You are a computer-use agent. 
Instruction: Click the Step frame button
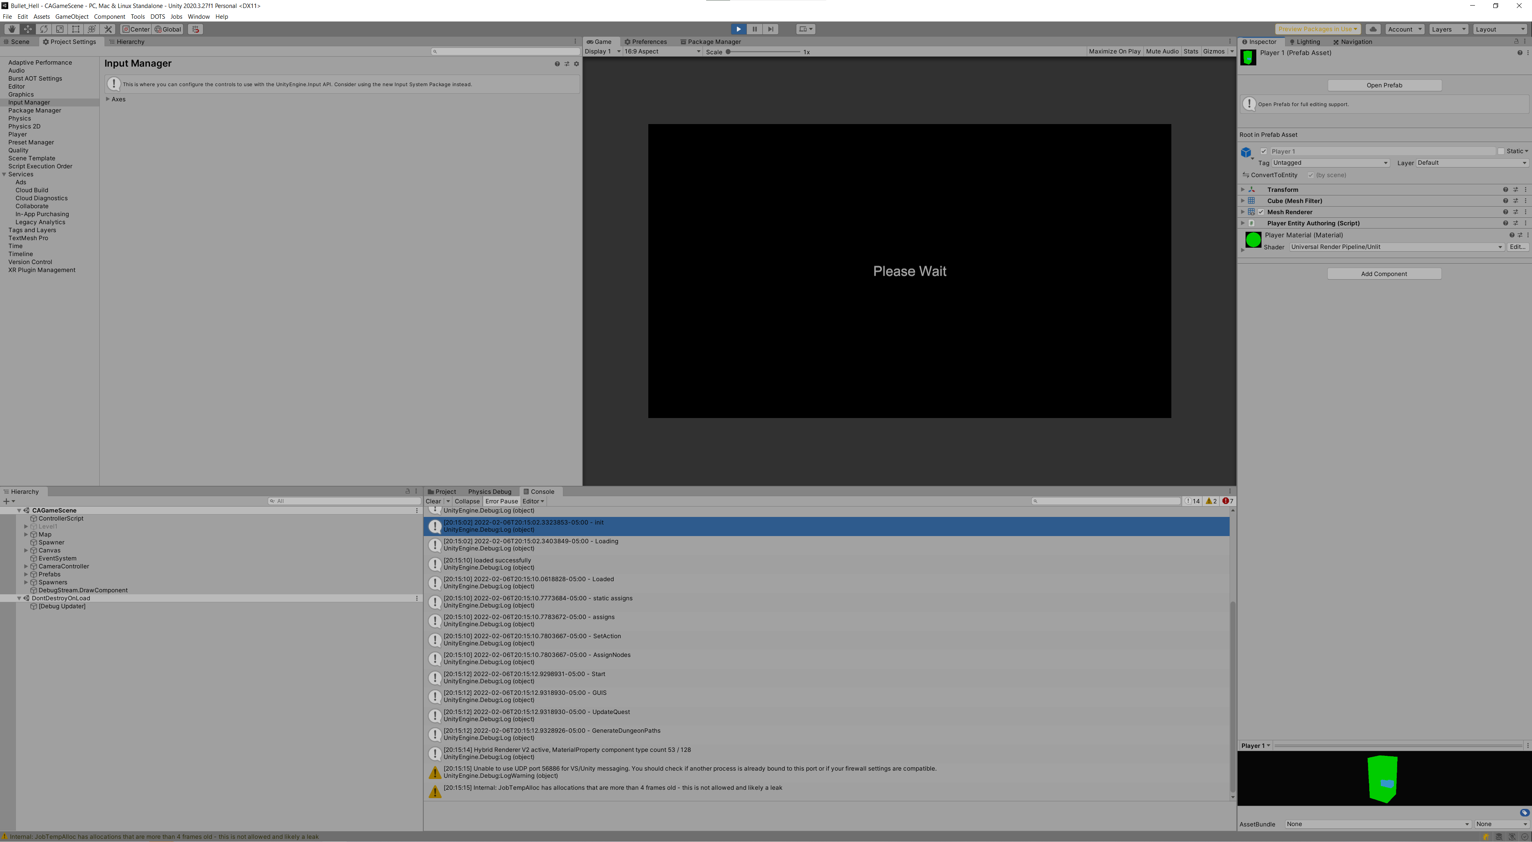tap(770, 29)
